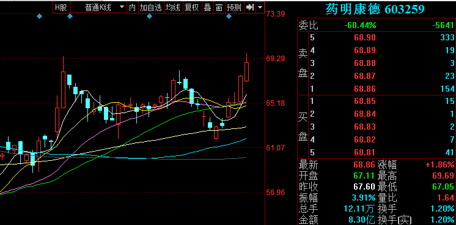Click the 复权 adjustment button

tap(192, 7)
